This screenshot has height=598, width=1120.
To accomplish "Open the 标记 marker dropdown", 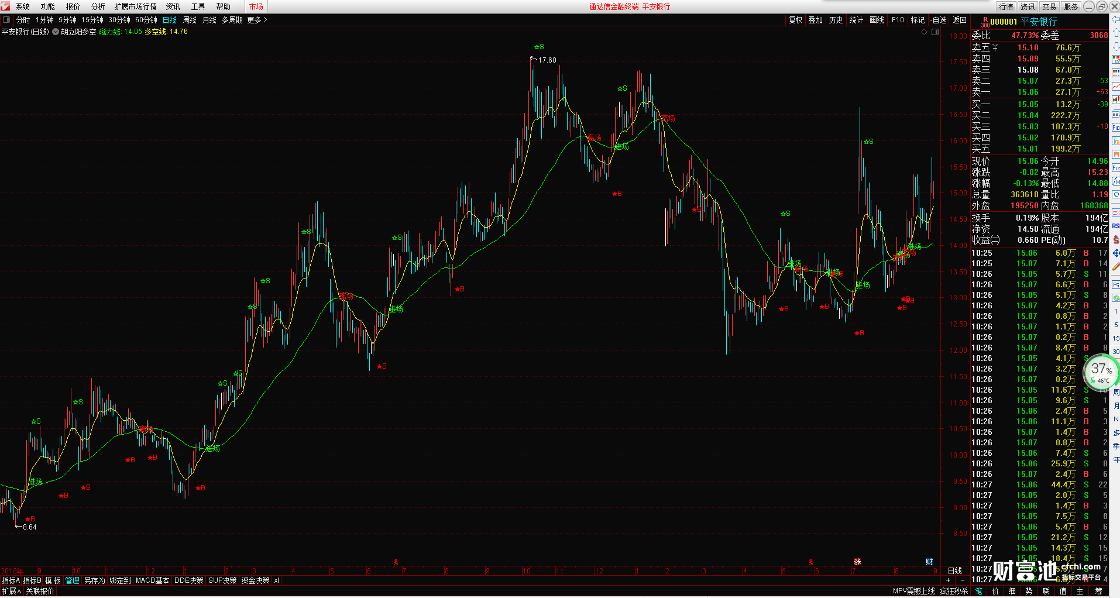I will click(918, 20).
